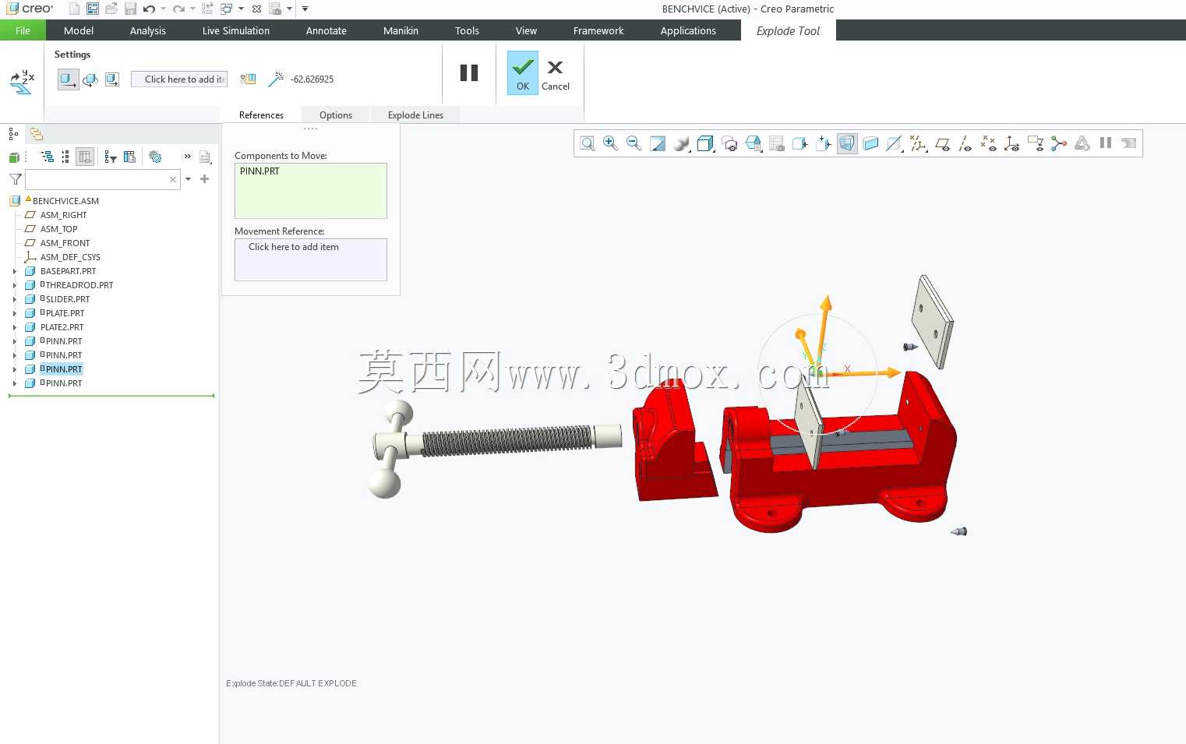Open the References tab
The image size is (1186, 744).
[261, 115]
